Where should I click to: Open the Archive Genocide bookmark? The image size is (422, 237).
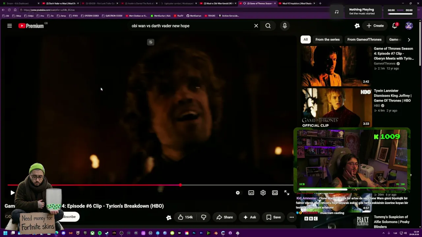(228, 16)
